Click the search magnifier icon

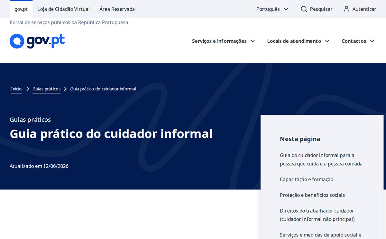pyautogui.click(x=304, y=9)
